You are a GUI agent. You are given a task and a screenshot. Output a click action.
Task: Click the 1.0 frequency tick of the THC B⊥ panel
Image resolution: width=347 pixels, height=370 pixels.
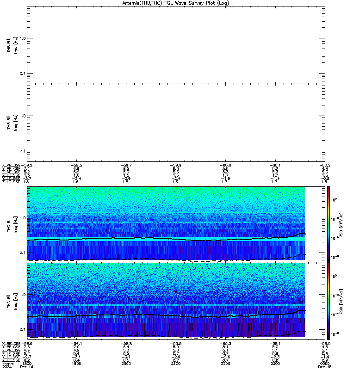coord(23,218)
